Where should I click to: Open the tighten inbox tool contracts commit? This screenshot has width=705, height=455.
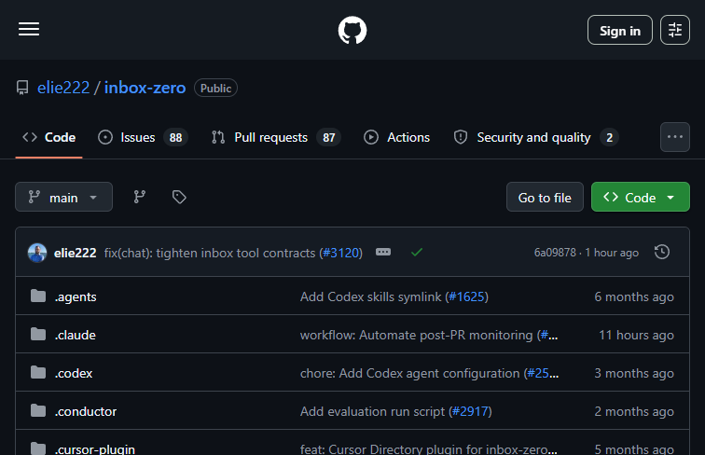(x=210, y=253)
